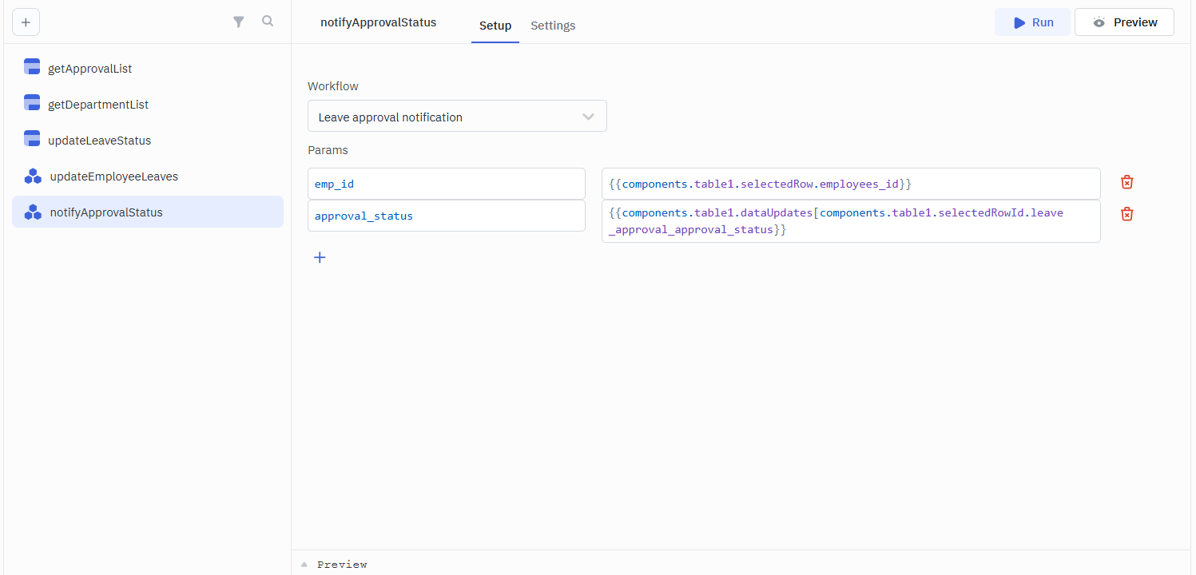Select the Setup tab
Viewport: 1196px width, 575px height.
[495, 26]
